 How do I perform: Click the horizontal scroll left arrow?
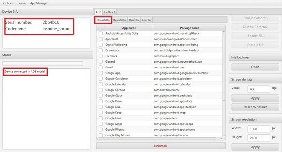coord(97,139)
